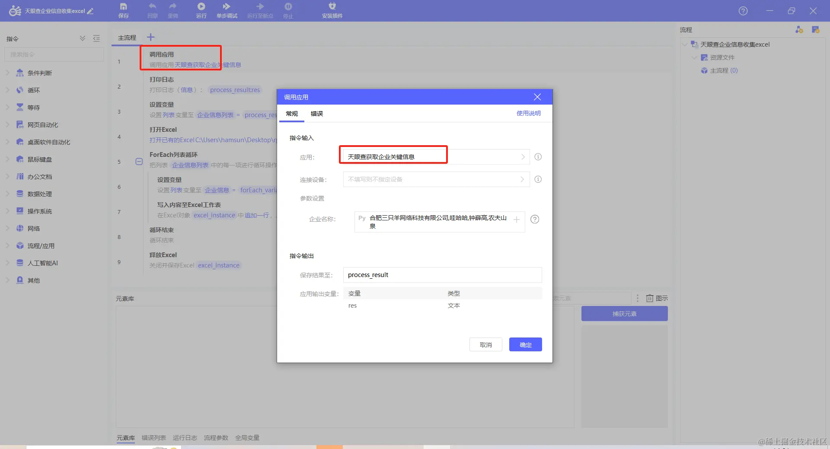Expand the 操作系统 instruction group
The width and height of the screenshot is (830, 449).
pos(7,211)
